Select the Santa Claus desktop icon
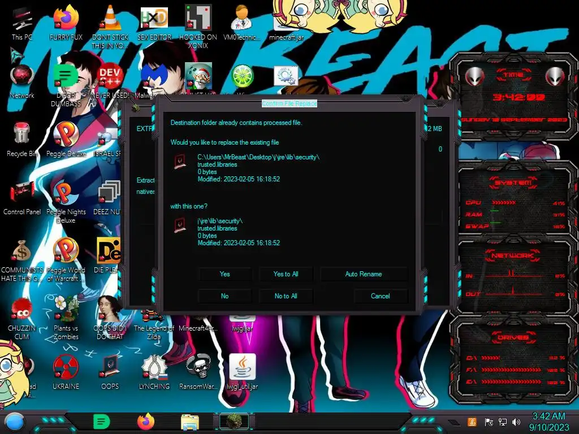 198,76
